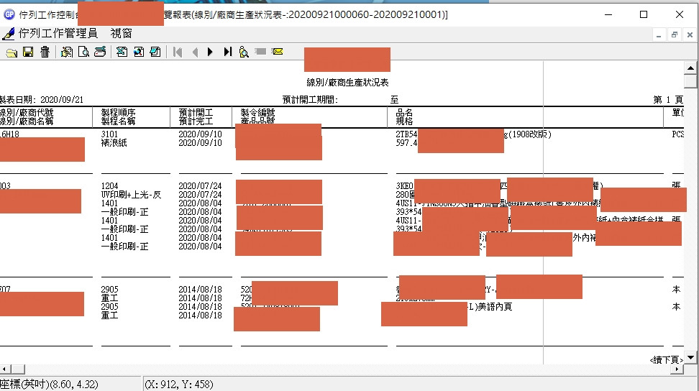The height and width of the screenshot is (391, 699).
Task: Click the vertical scrollbar down arrow
Action: pyautogui.click(x=690, y=357)
